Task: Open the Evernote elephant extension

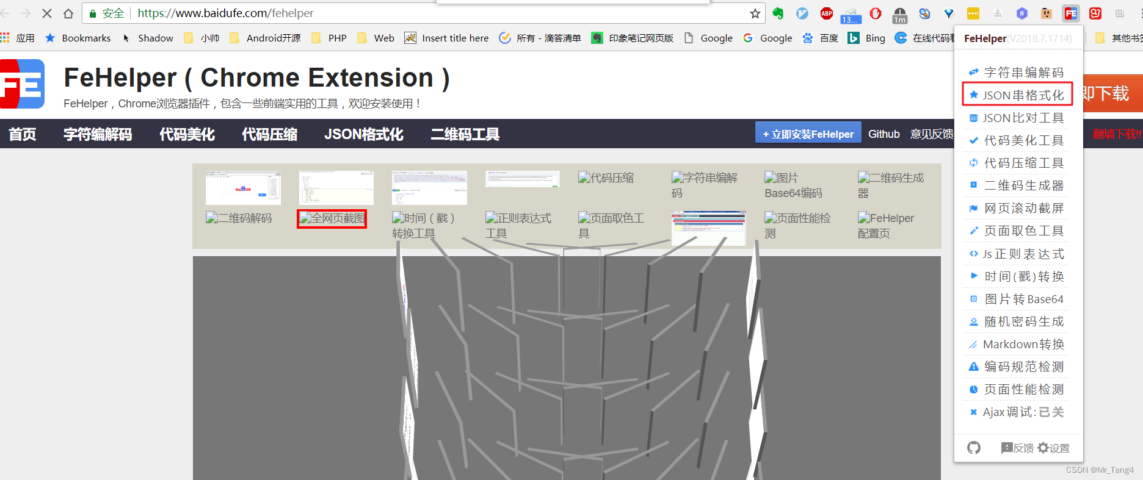Action: click(778, 13)
